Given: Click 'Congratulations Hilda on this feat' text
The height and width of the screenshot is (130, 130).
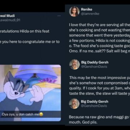Looking at the screenshot, I should pos(25,31).
